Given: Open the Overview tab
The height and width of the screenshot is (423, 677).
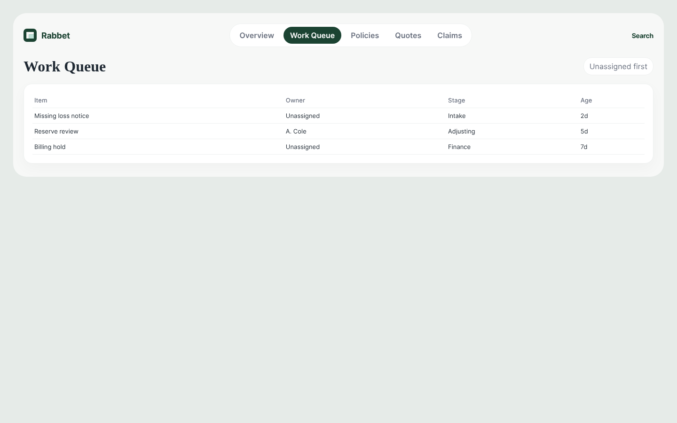Looking at the screenshot, I should (x=257, y=35).
